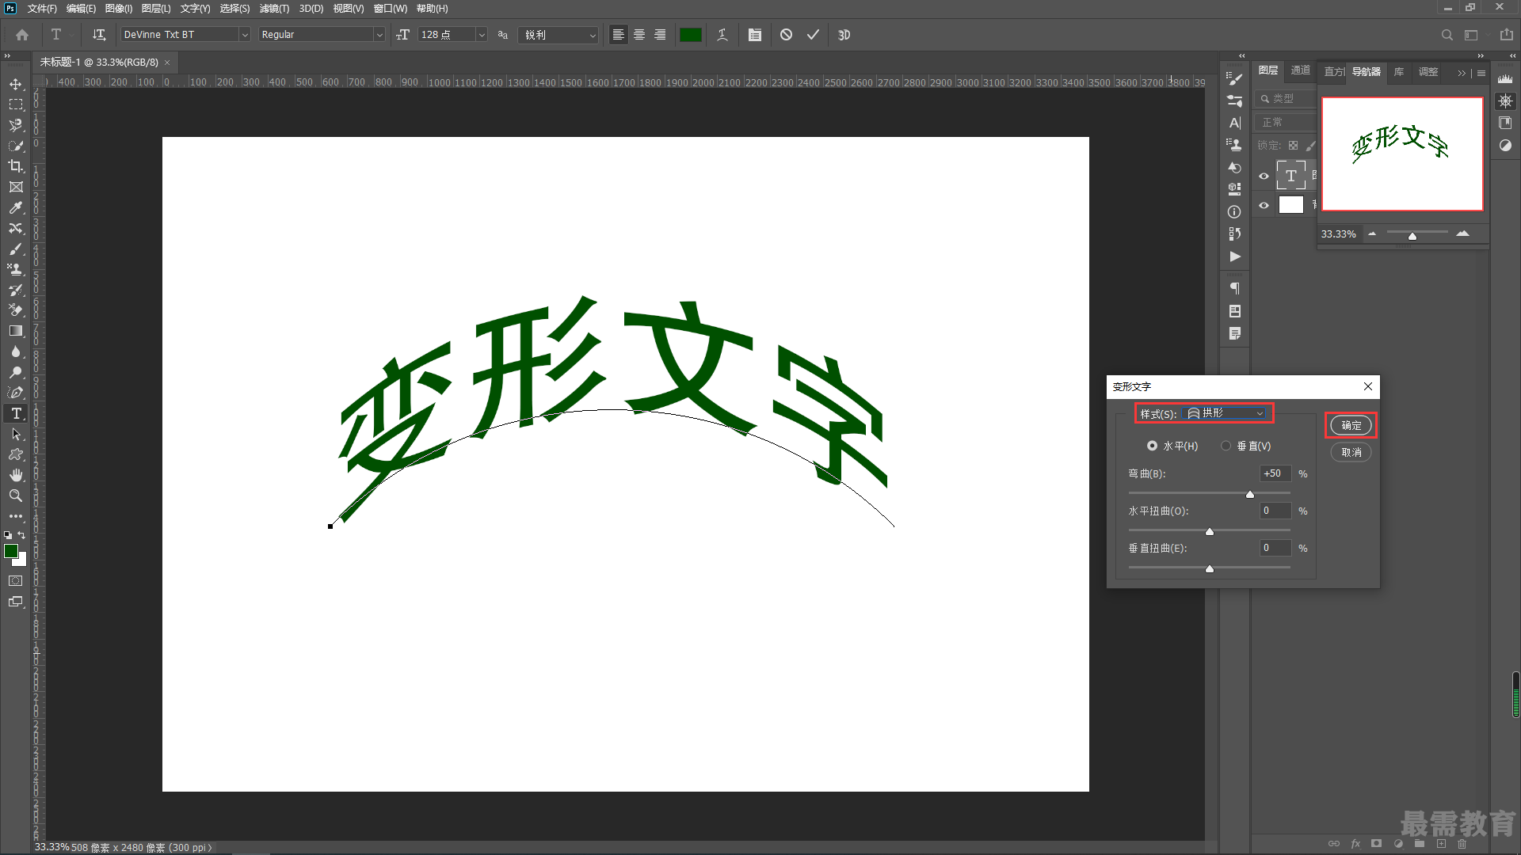Select the Rectangular Marquee tool
1521x855 pixels.
(x=16, y=104)
